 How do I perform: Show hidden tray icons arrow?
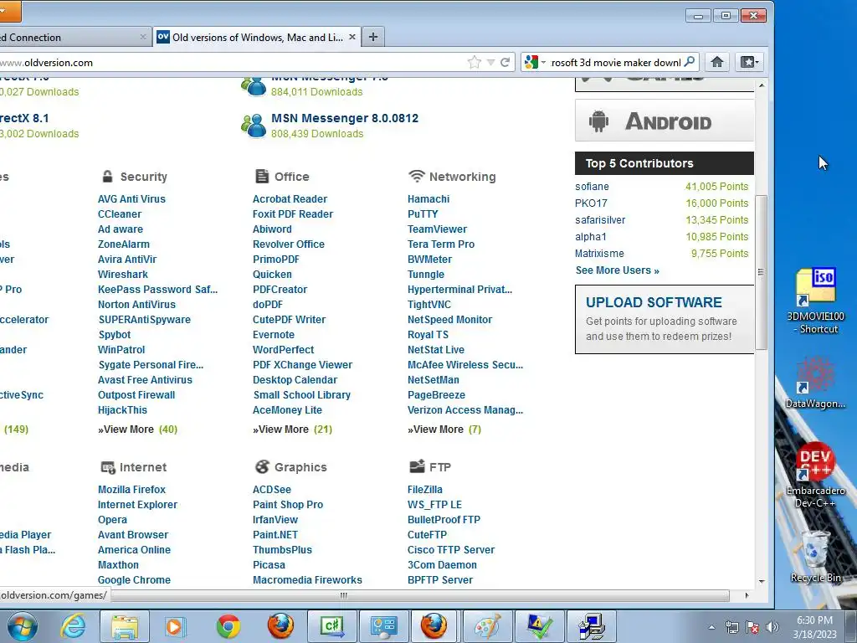(x=711, y=627)
